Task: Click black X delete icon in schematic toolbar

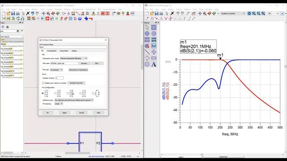Action: [x=28, y=13]
